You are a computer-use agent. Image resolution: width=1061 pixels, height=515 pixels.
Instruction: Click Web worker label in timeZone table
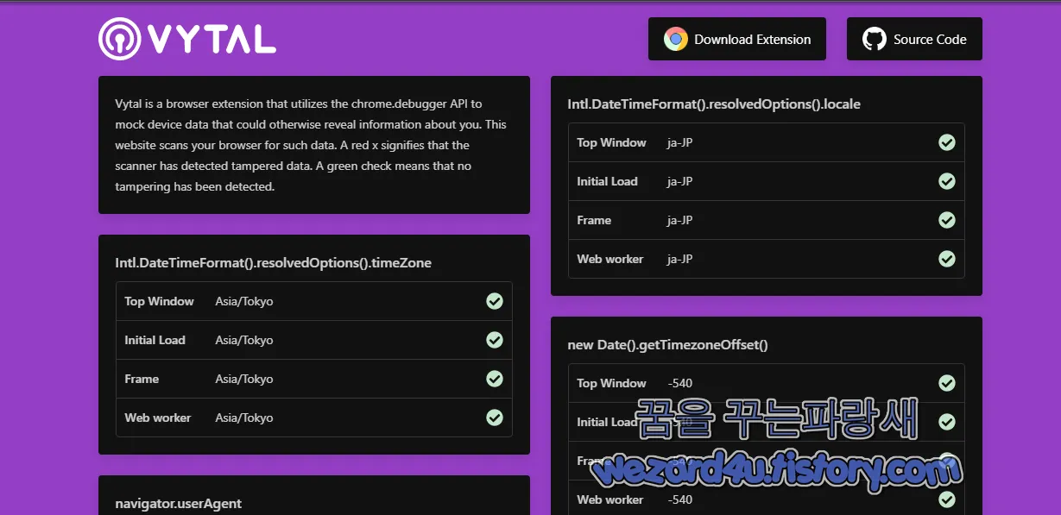pyautogui.click(x=157, y=418)
